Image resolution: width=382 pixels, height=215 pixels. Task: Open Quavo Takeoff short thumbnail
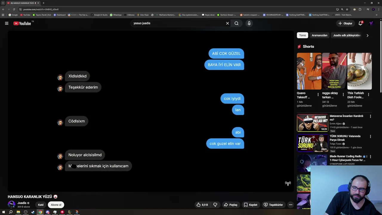tap(309, 71)
